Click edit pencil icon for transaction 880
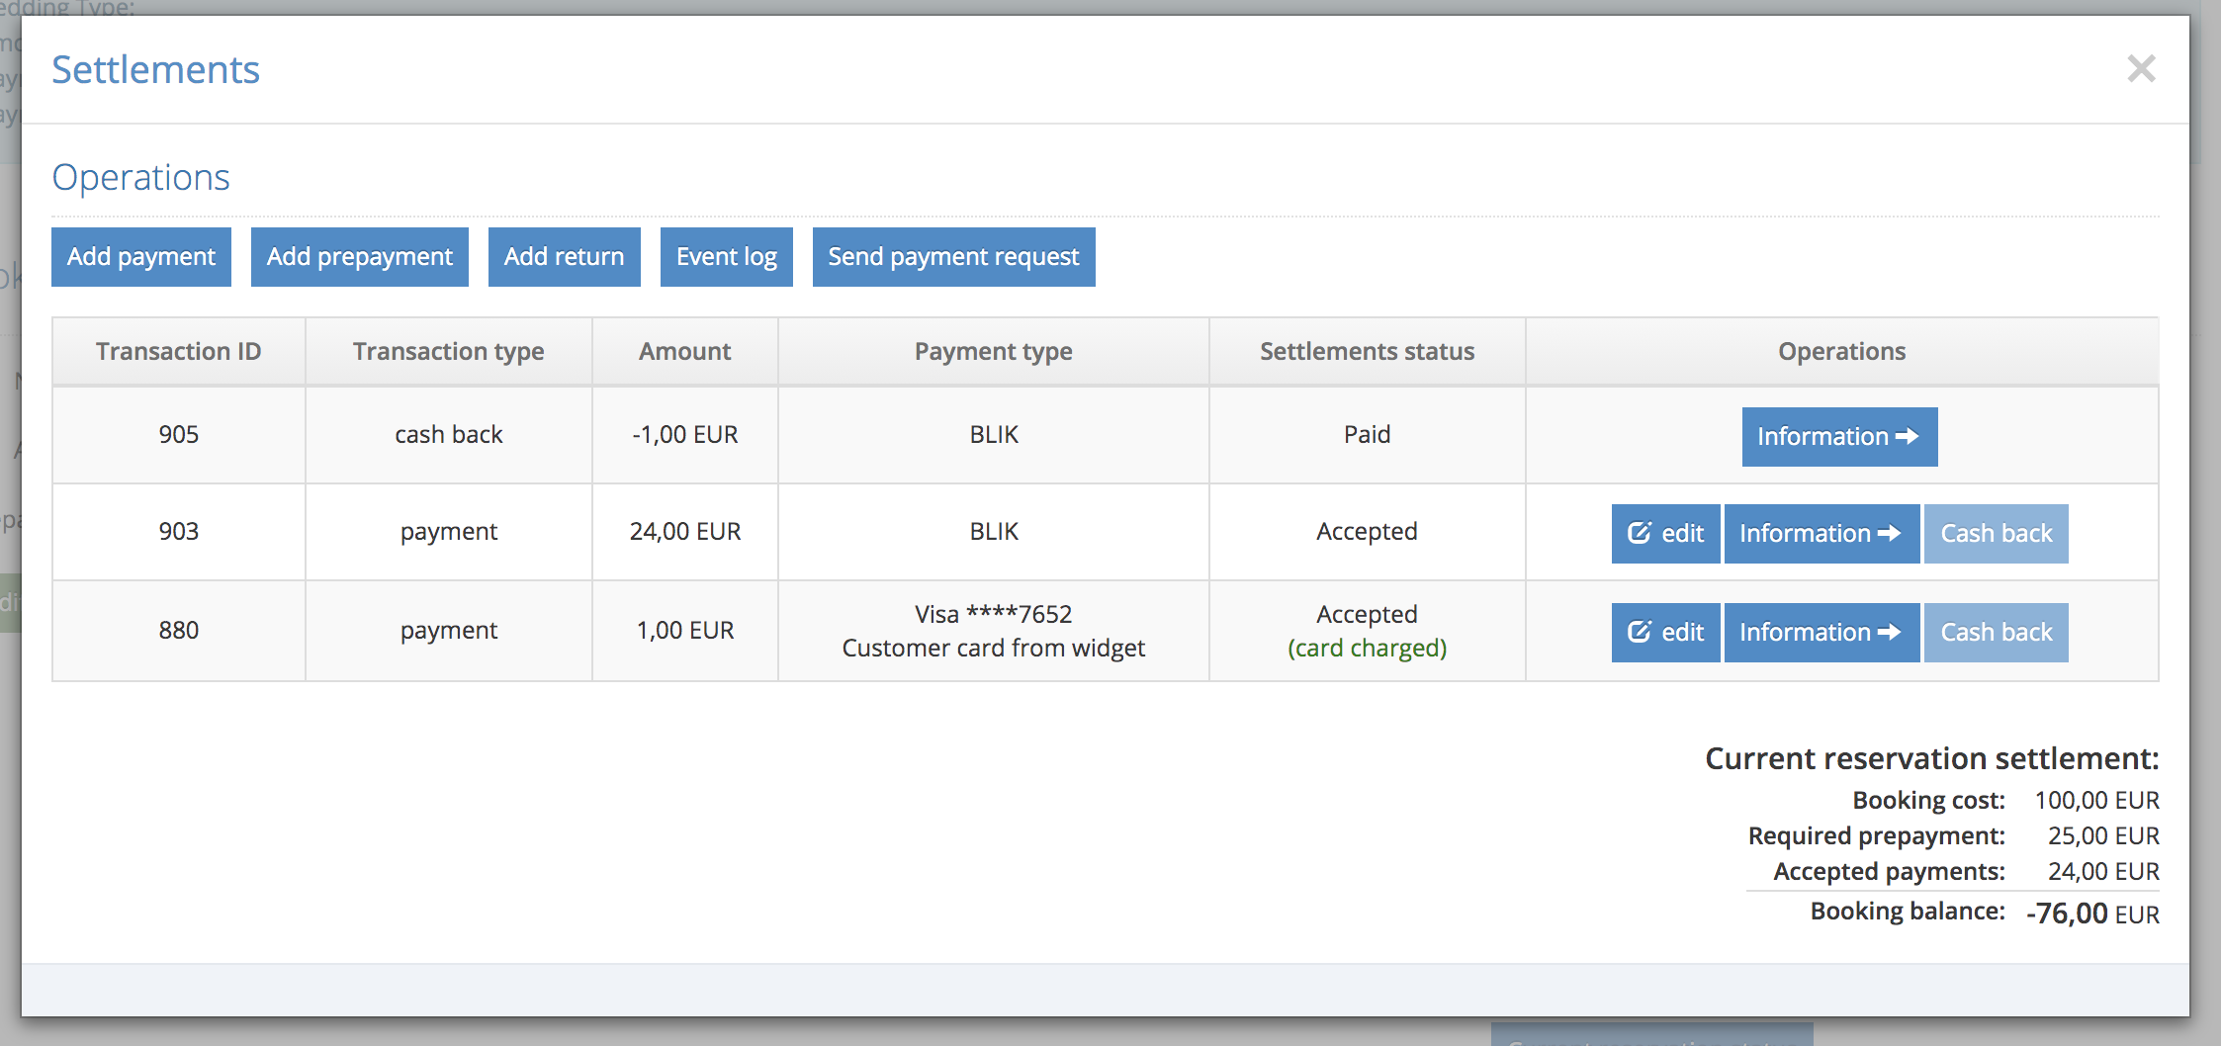The width and height of the screenshot is (2221, 1046). coord(1640,633)
